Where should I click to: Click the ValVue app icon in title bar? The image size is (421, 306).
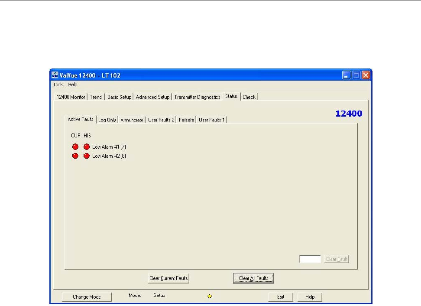pos(55,75)
